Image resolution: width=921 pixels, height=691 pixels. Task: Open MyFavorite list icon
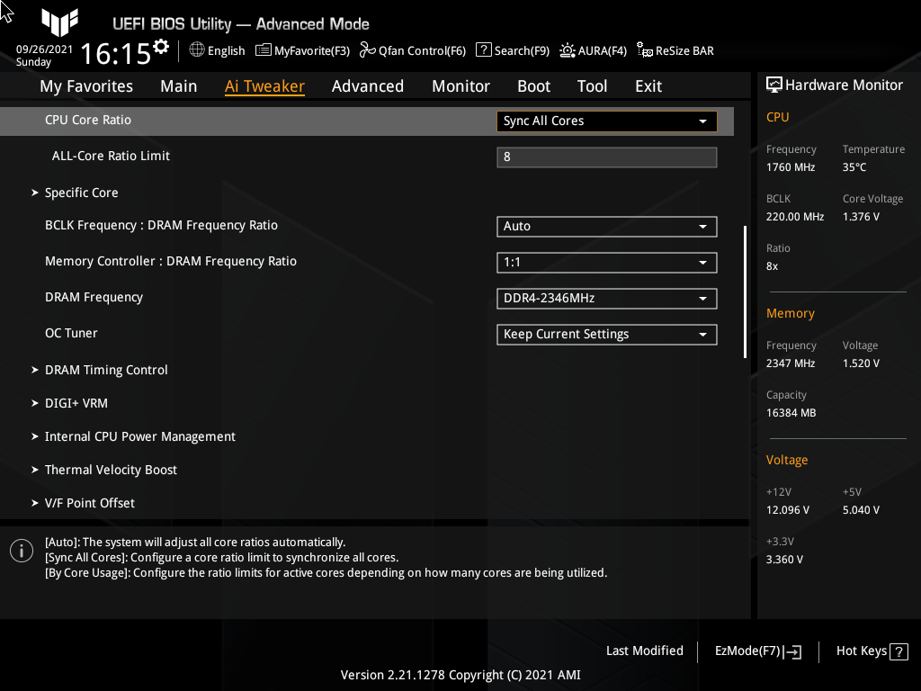[264, 50]
